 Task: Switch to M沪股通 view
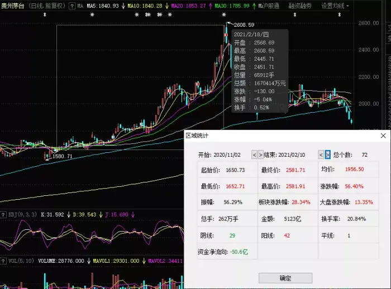tap(269, 6)
